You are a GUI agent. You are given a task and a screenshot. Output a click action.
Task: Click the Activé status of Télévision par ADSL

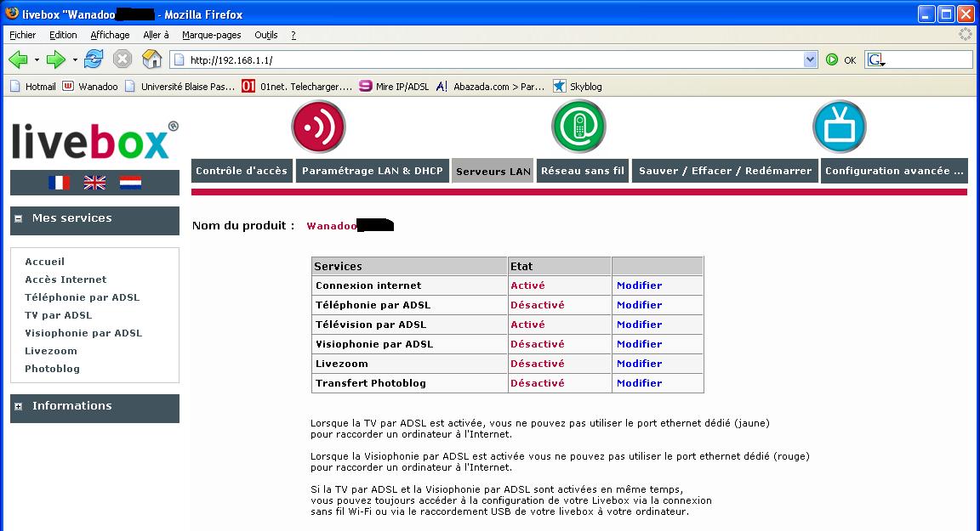[527, 325]
